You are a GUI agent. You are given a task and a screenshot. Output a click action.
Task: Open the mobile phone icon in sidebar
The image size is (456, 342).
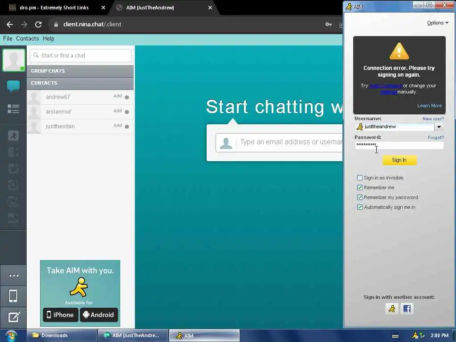[x=13, y=296]
